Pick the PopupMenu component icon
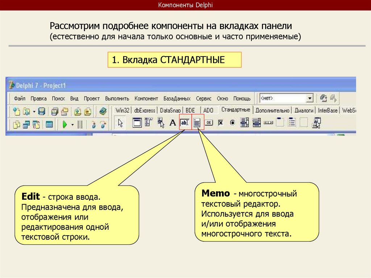The image size is (371, 278). tap(161, 123)
